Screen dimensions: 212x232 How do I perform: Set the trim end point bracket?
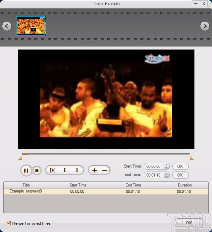tap(77, 170)
